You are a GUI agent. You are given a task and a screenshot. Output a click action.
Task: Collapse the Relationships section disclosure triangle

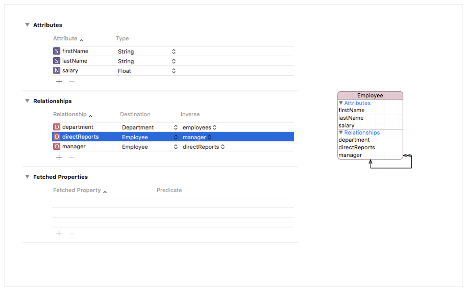[x=27, y=101]
